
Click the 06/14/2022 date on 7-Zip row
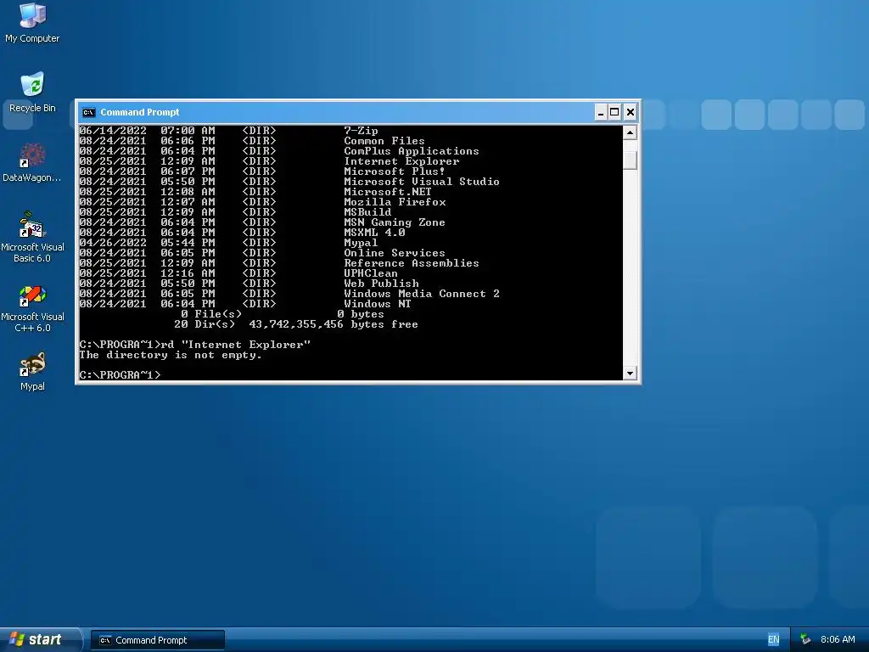pyautogui.click(x=113, y=131)
